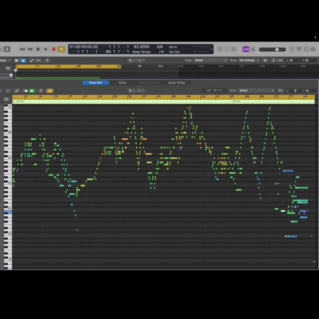Screen dimensions: 319x319
Task: Click the Metronome icon
Action: pos(253,49)
